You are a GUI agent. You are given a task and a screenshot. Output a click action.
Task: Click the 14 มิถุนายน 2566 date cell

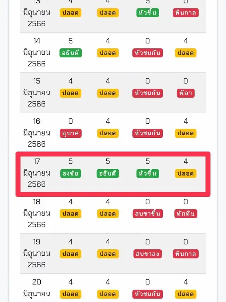coord(37,52)
